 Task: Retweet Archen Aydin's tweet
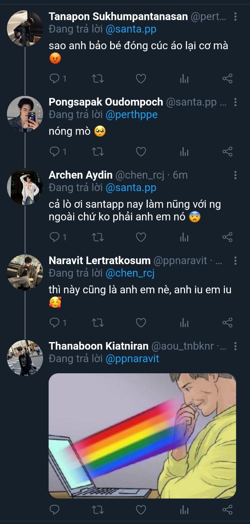98,237
